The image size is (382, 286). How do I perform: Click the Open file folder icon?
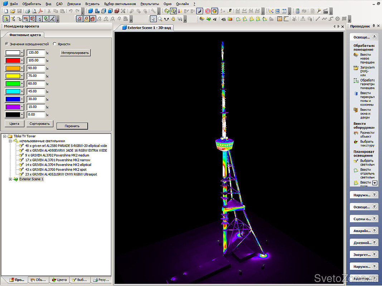(x=13, y=11)
